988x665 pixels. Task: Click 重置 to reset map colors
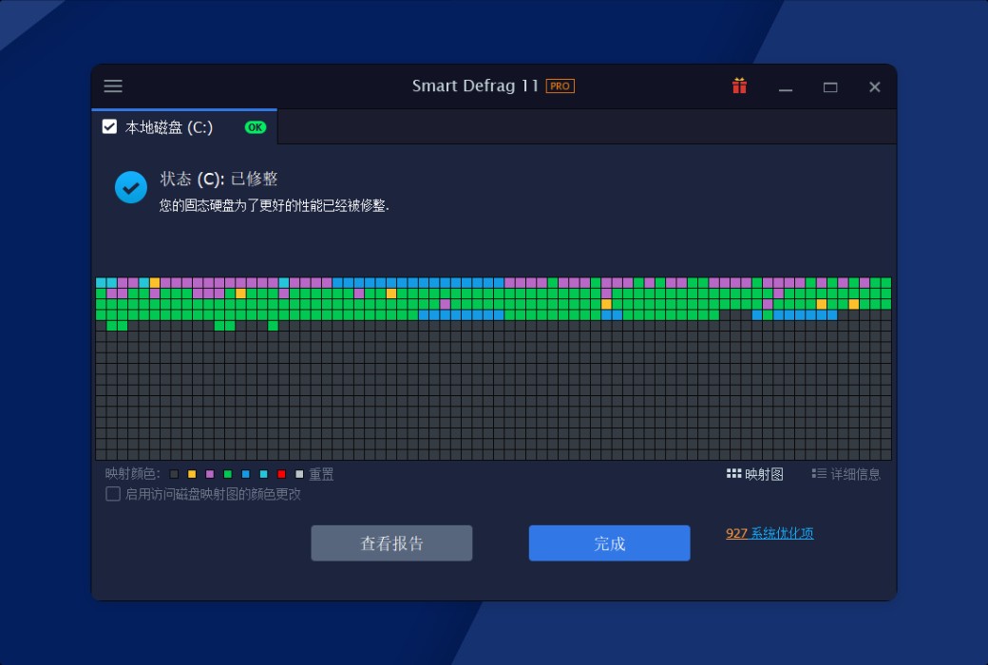(x=321, y=474)
